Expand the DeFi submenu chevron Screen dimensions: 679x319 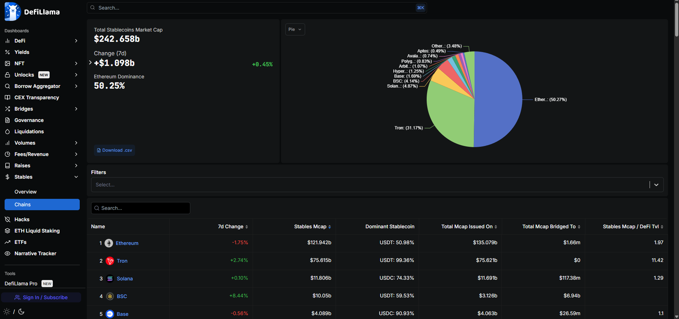tap(76, 41)
